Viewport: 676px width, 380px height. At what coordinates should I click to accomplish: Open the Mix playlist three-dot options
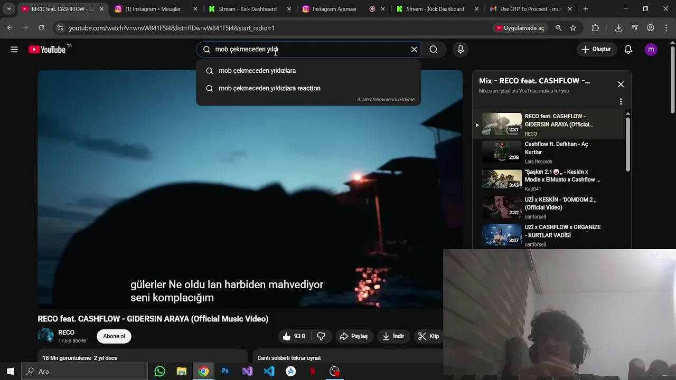pyautogui.click(x=621, y=101)
